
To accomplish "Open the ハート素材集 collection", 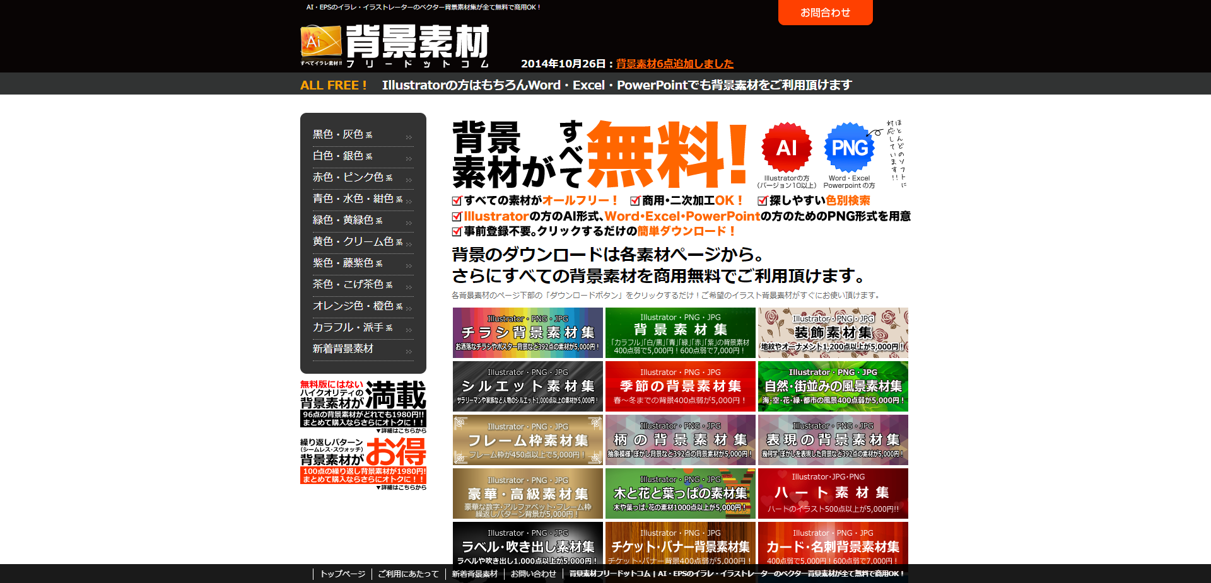I will click(x=833, y=493).
